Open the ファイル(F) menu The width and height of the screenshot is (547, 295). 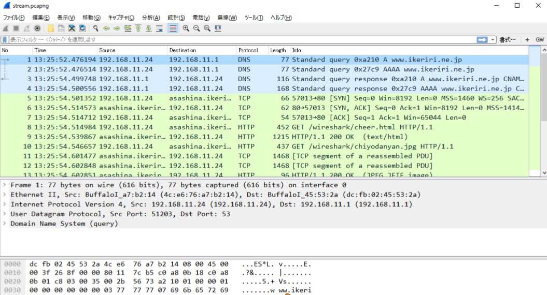(x=13, y=18)
